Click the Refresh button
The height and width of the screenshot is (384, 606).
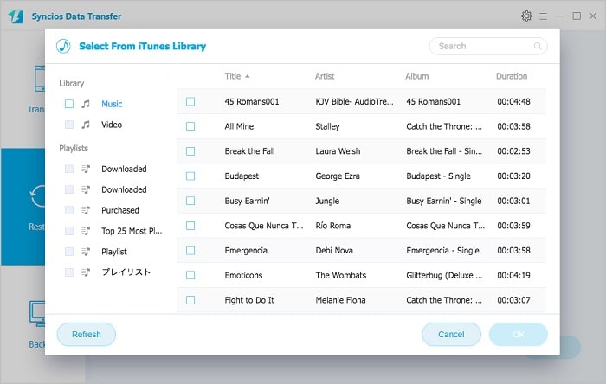point(87,334)
